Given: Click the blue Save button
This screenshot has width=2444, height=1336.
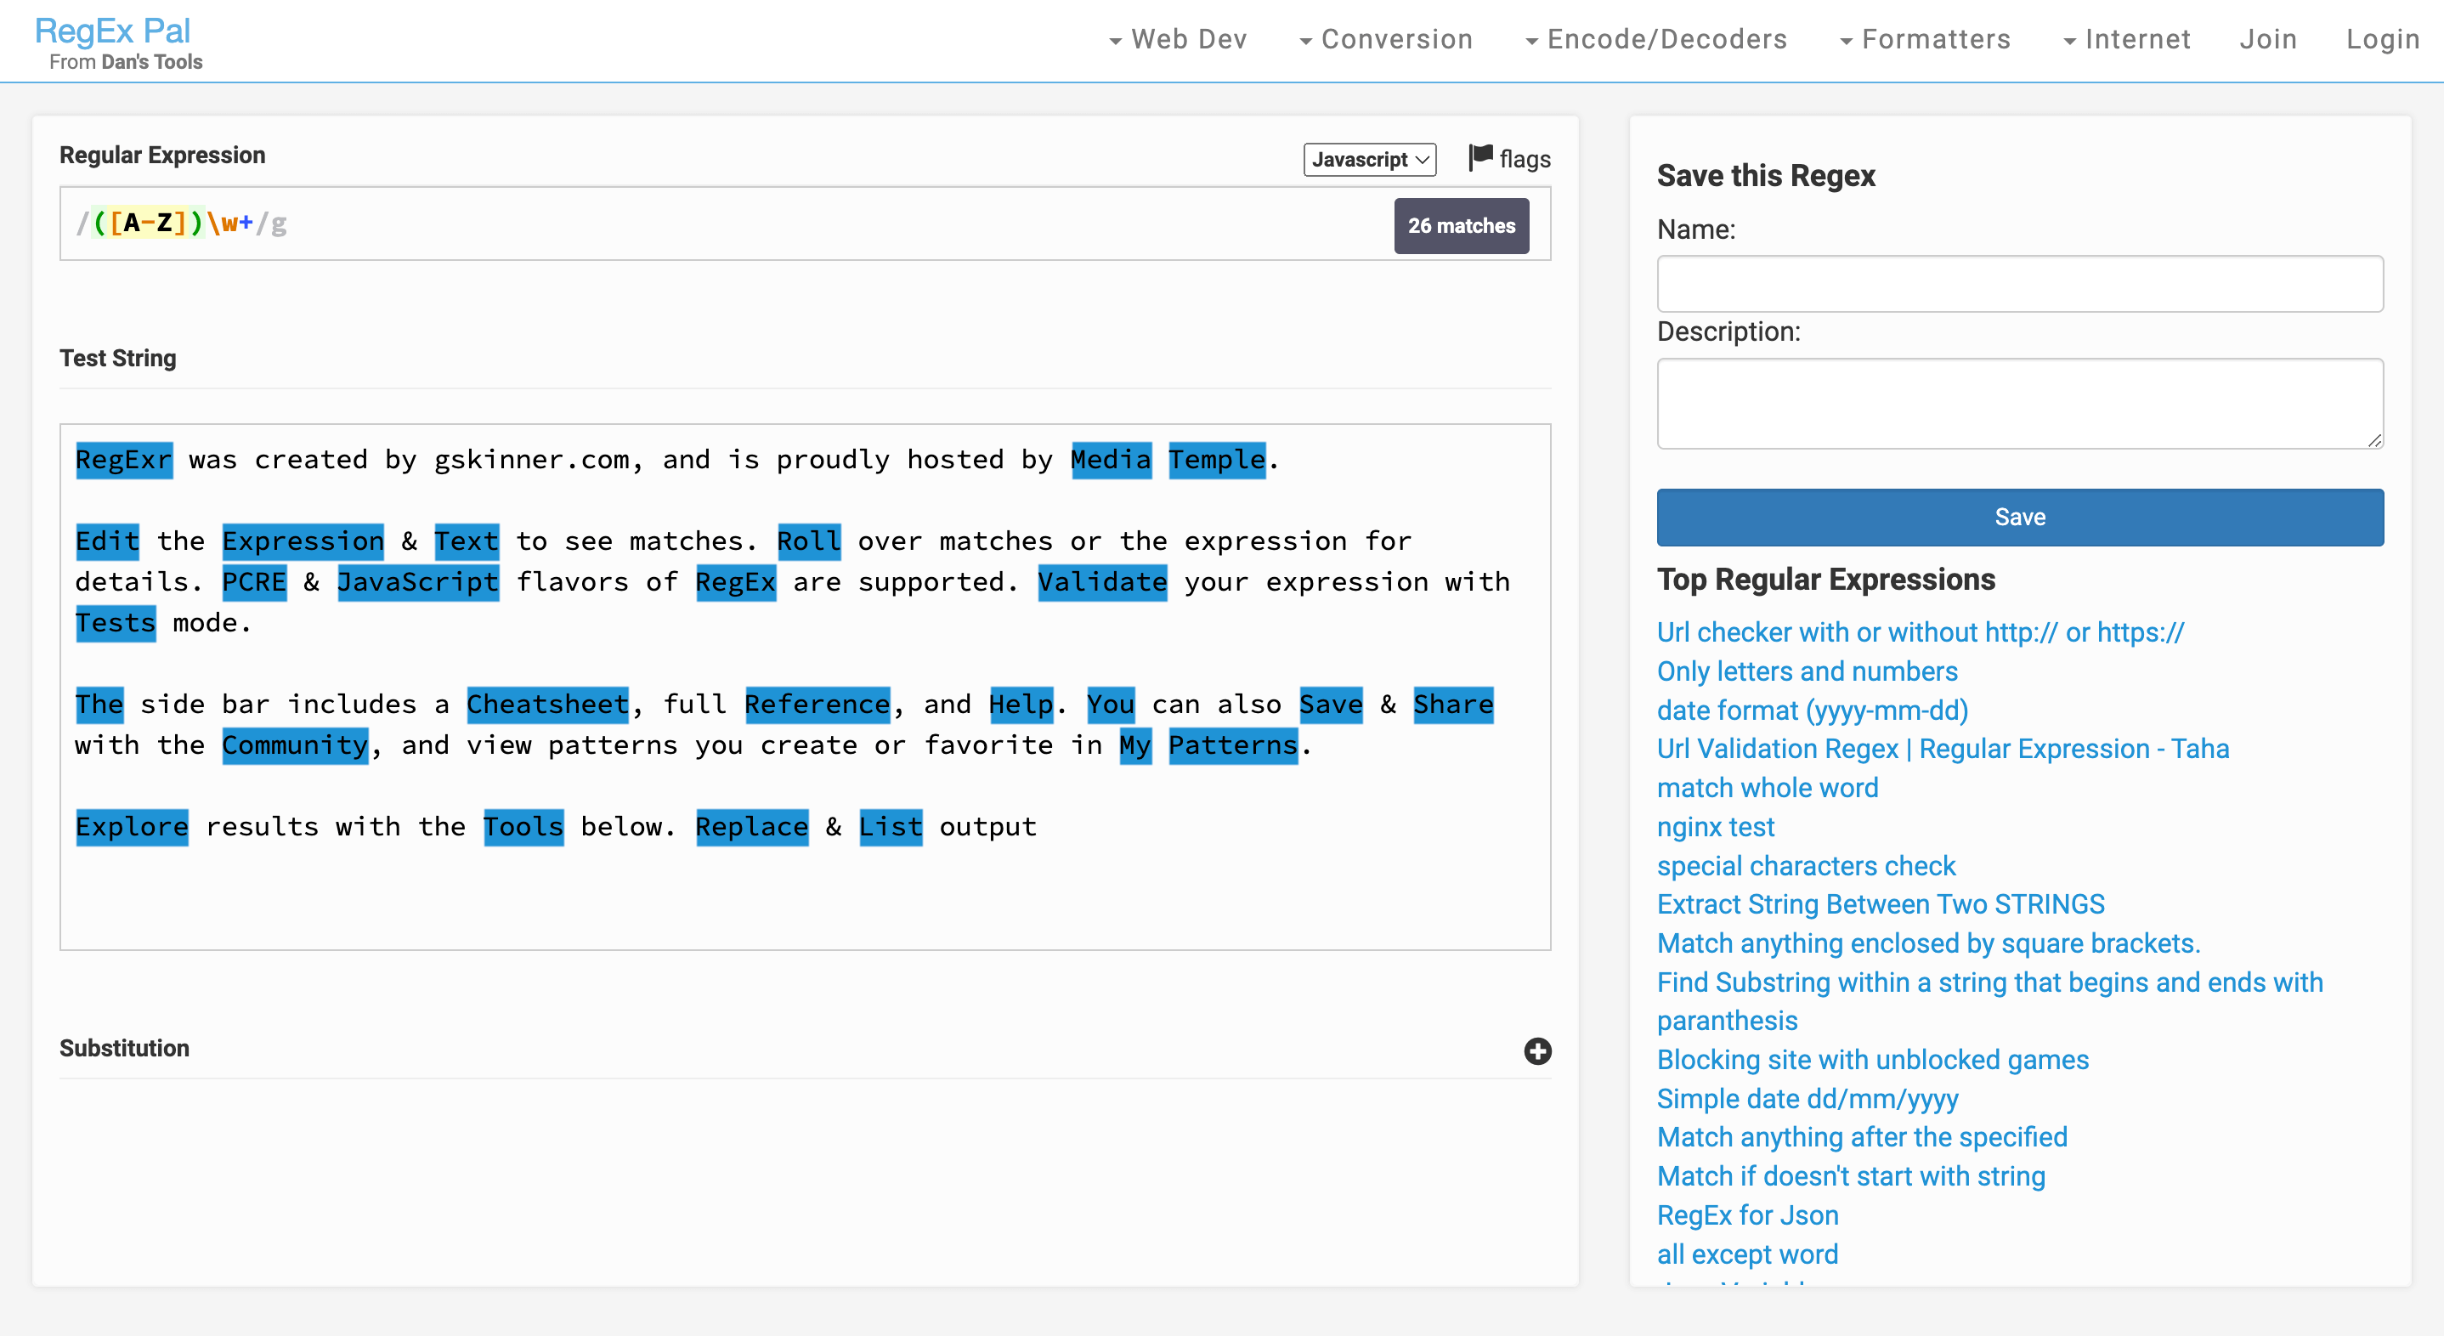Looking at the screenshot, I should 2019,517.
